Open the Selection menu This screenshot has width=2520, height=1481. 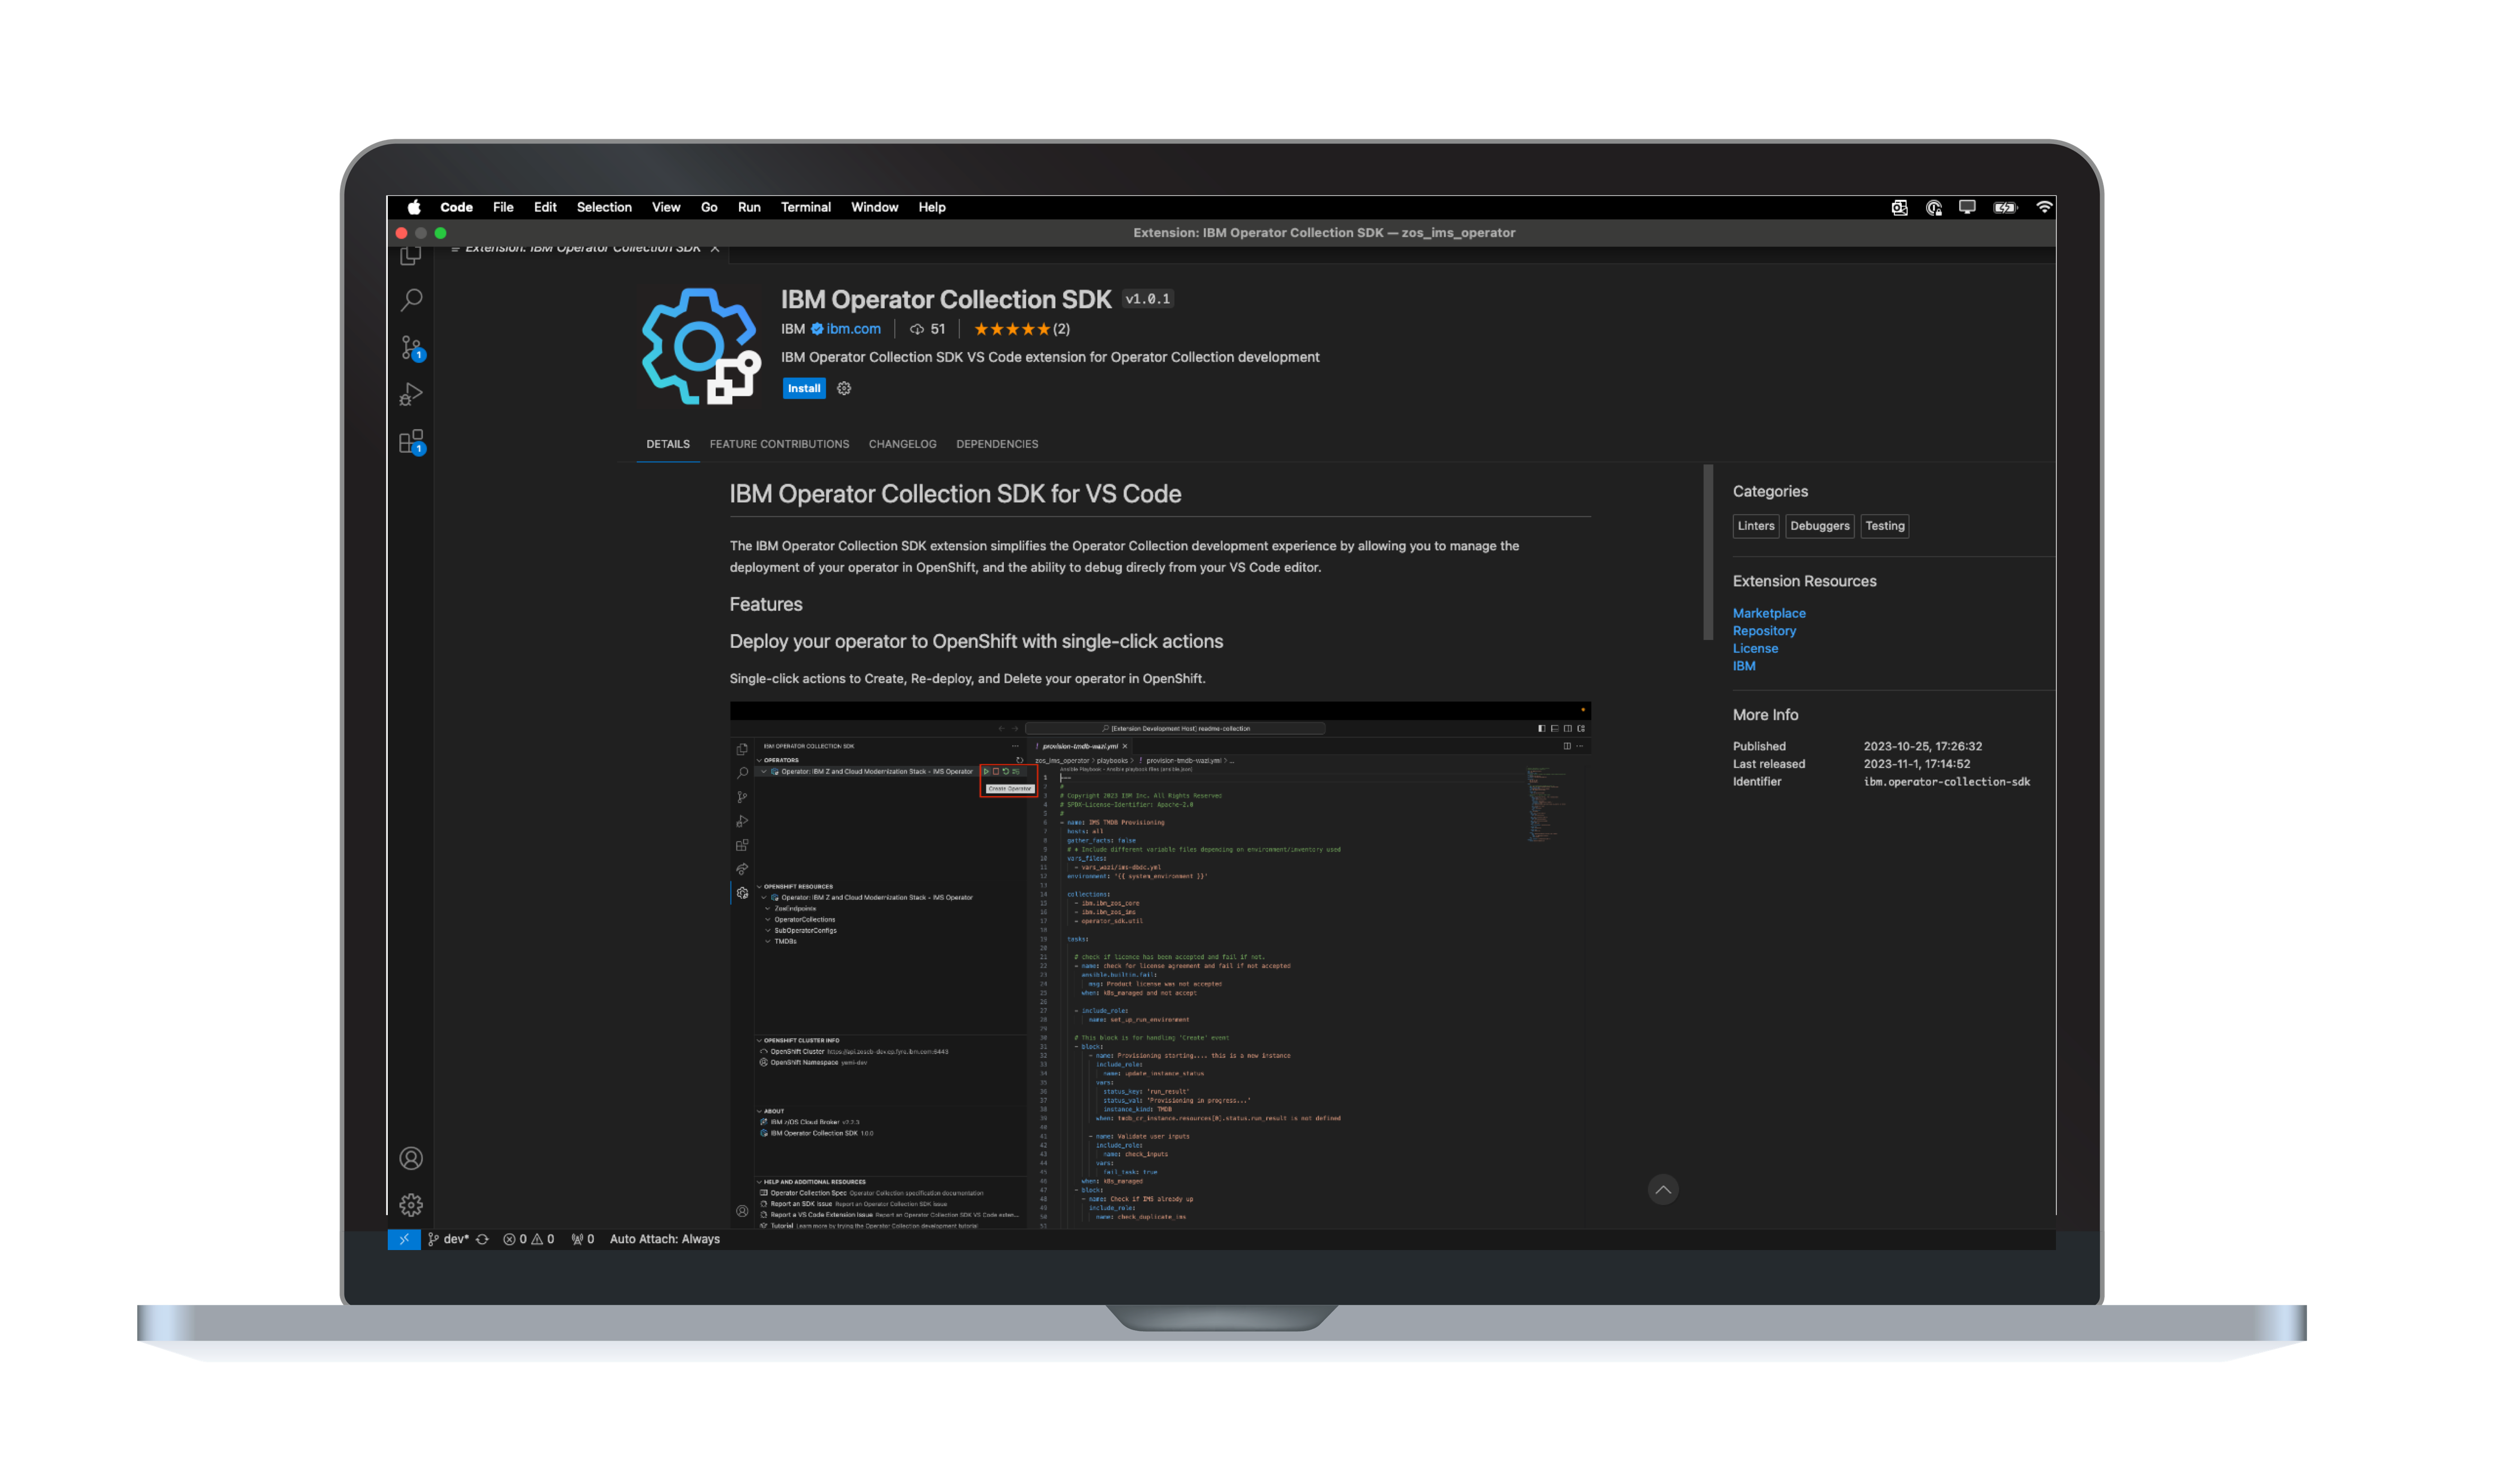click(x=604, y=207)
